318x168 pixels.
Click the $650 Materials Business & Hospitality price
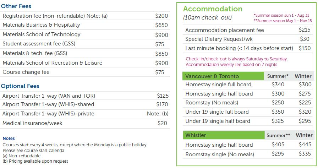[162, 25]
